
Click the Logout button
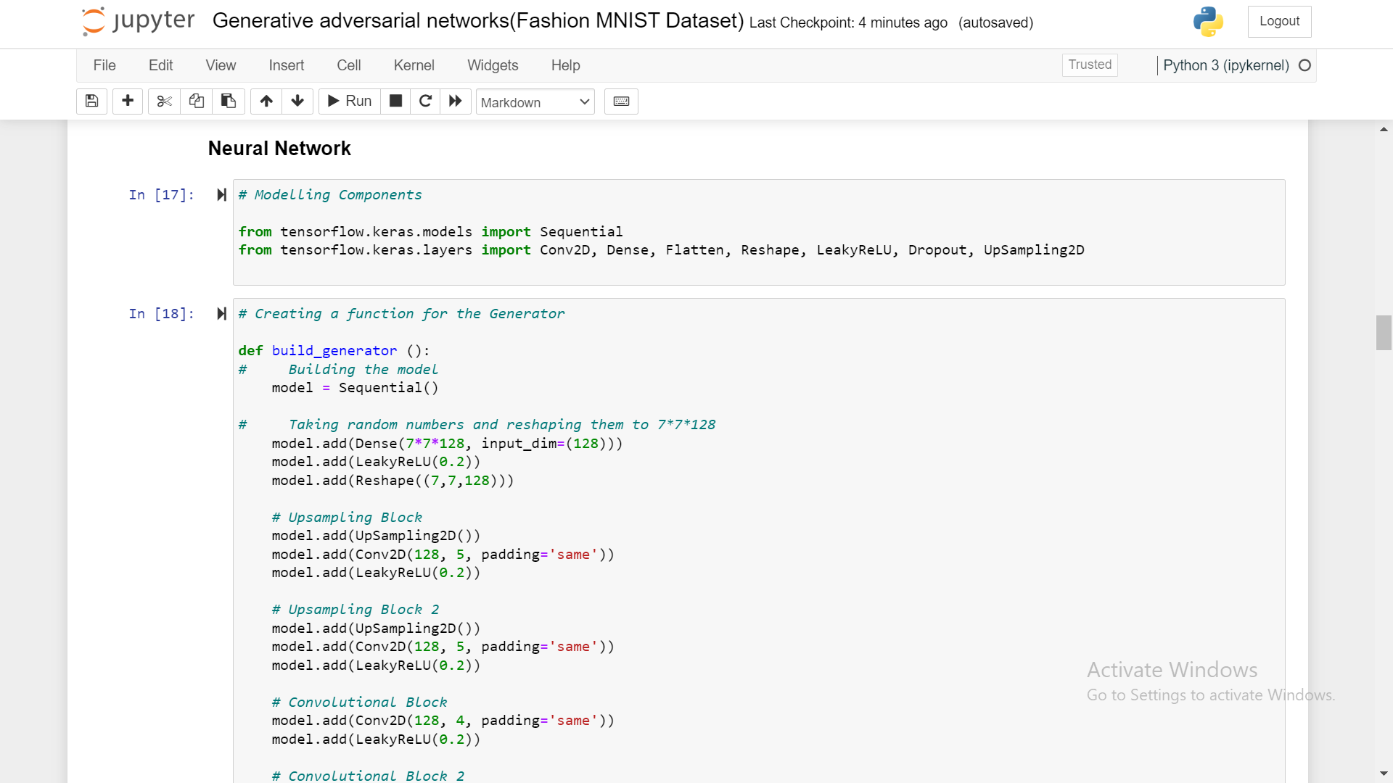pyautogui.click(x=1279, y=22)
